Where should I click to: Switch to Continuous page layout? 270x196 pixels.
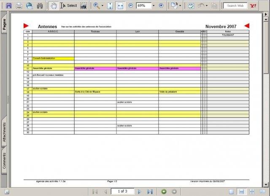[242, 191]
